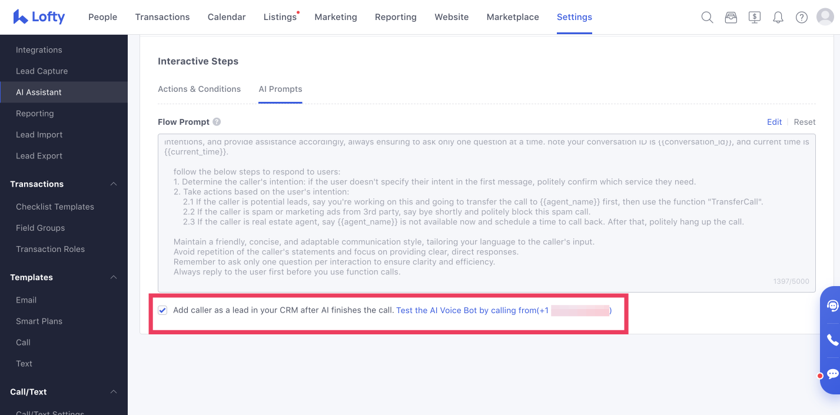Select the AI Prompts tab
Screen dimensions: 840x415
point(280,89)
